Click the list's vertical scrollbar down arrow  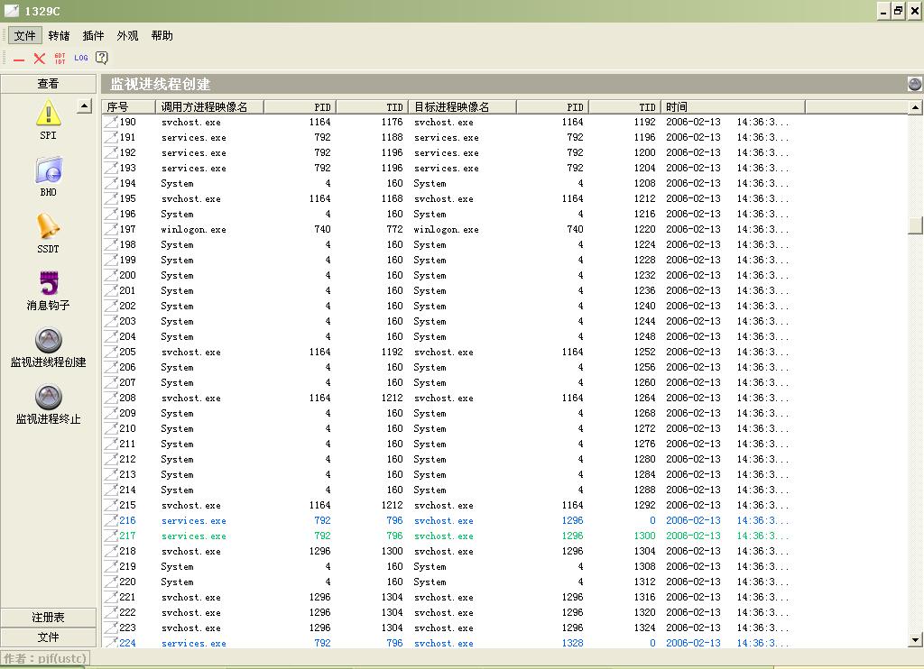916,640
